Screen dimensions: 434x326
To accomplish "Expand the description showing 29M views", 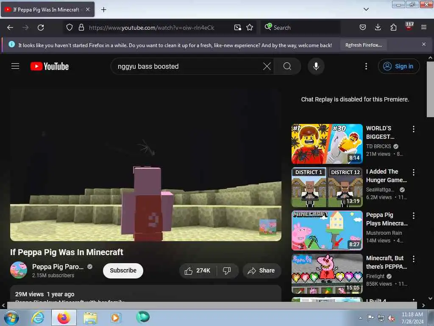I will [146, 294].
